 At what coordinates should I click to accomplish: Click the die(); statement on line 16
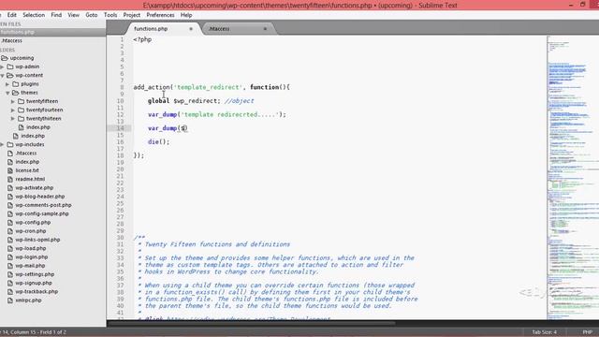pyautogui.click(x=158, y=141)
